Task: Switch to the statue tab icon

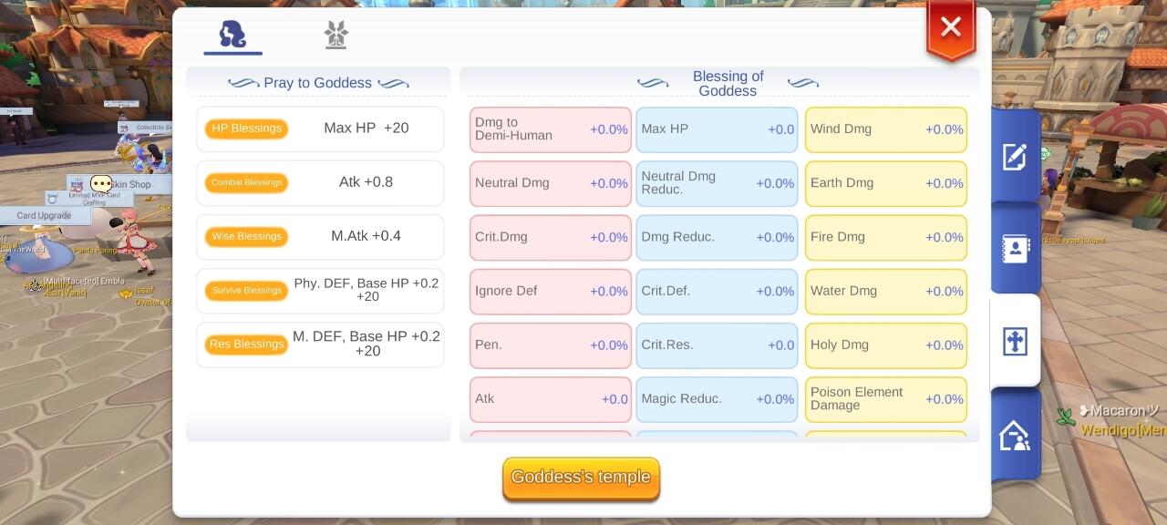Action: (336, 35)
